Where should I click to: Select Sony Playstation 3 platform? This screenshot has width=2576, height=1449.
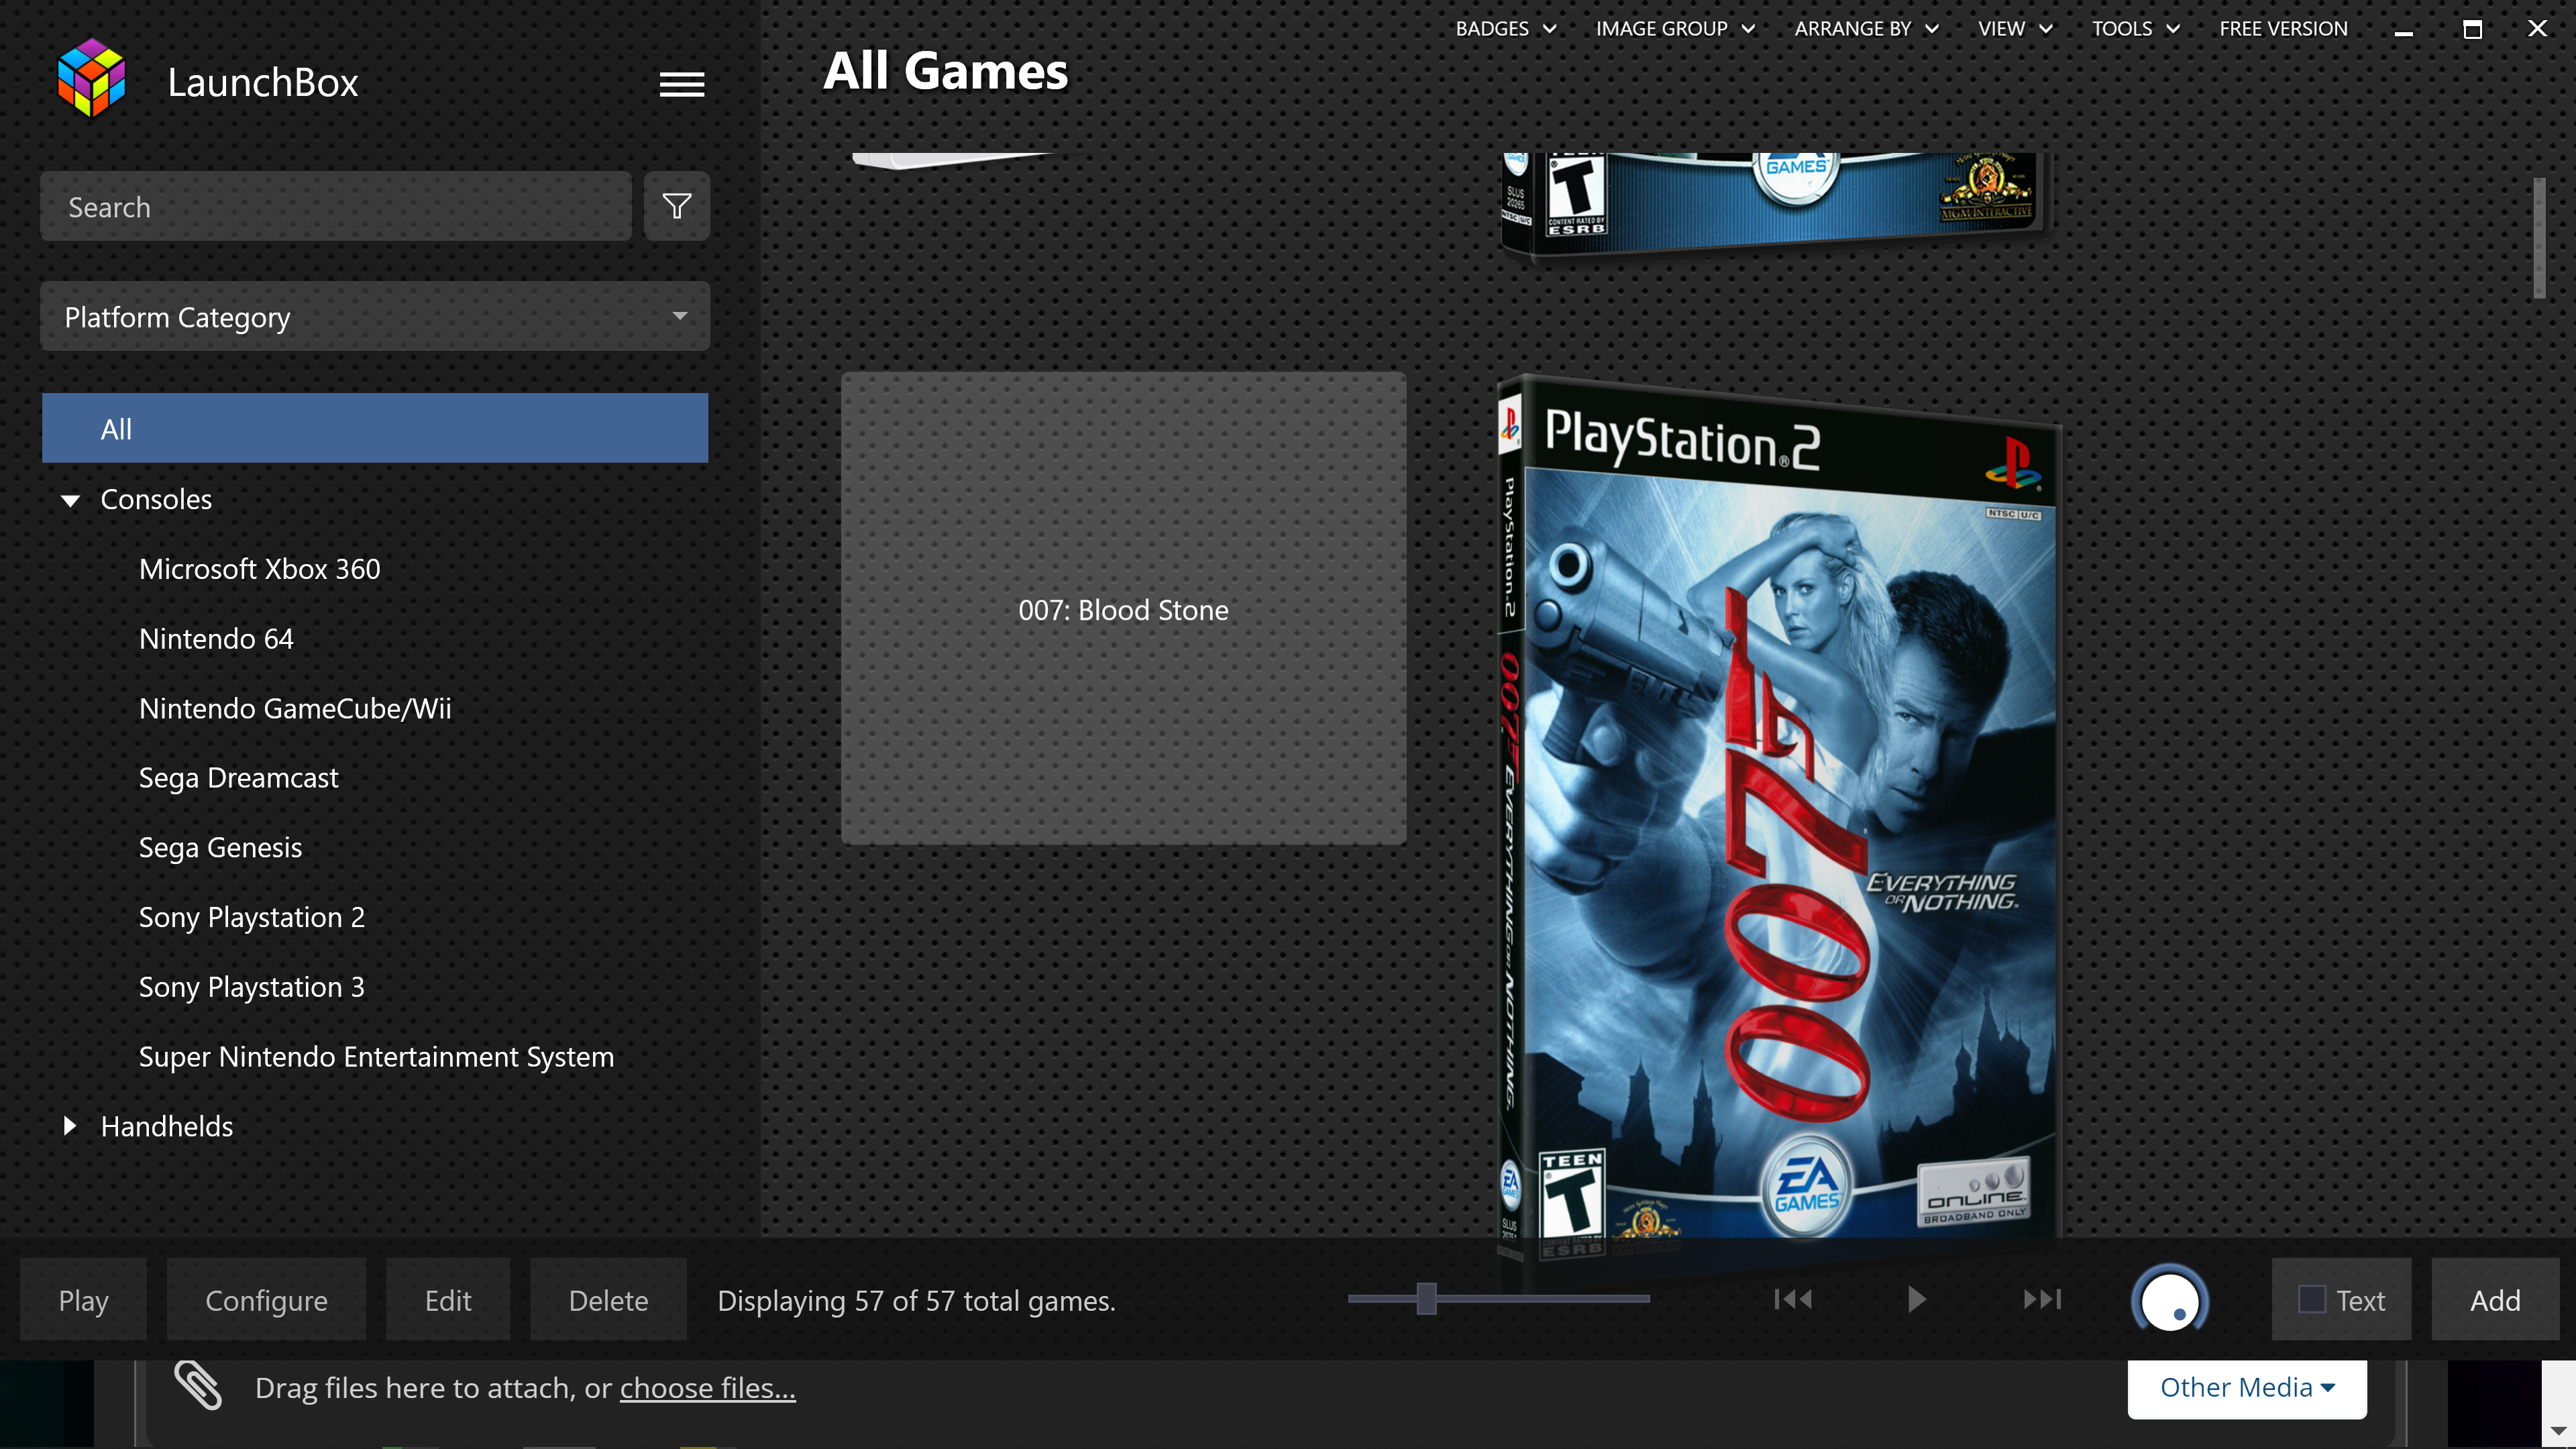pos(251,987)
